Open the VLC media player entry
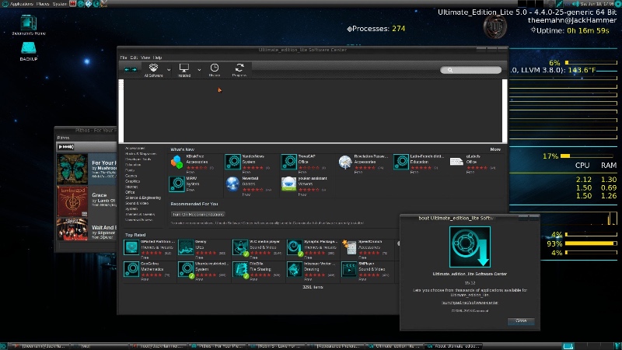The height and width of the screenshot is (350, 622). [x=242, y=248]
